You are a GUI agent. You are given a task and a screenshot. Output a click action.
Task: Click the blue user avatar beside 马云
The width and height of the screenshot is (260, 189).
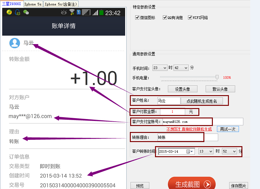coord(15,43)
